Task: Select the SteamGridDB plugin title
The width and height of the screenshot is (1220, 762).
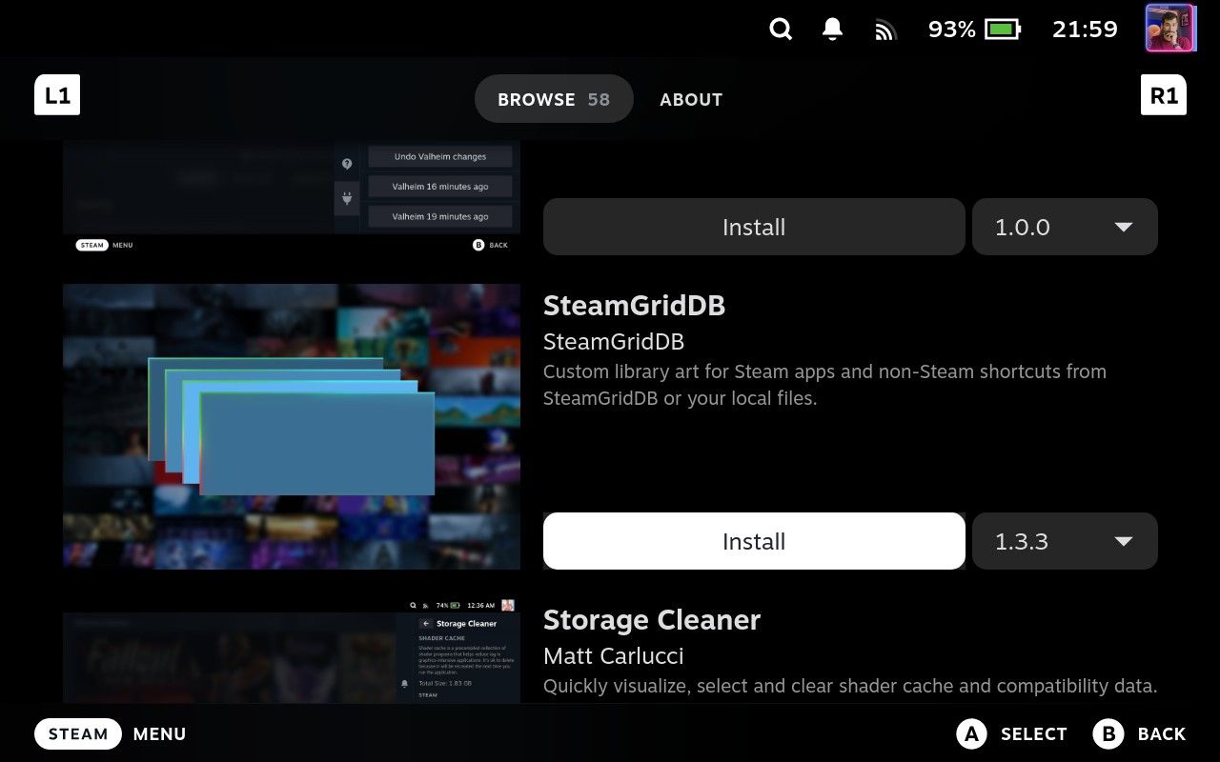Action: pyautogui.click(x=634, y=306)
